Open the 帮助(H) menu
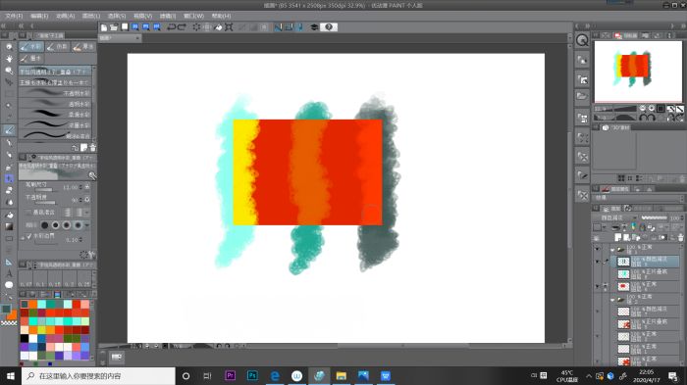687x385 pixels. pos(221,16)
